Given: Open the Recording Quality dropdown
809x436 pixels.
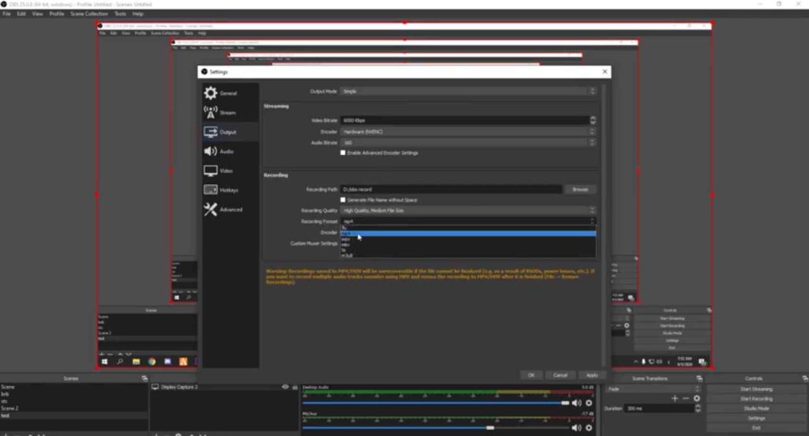Looking at the screenshot, I should [468, 211].
